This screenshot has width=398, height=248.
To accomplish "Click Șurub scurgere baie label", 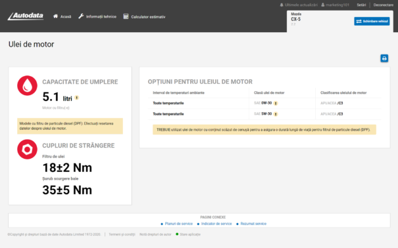I will (60, 178).
